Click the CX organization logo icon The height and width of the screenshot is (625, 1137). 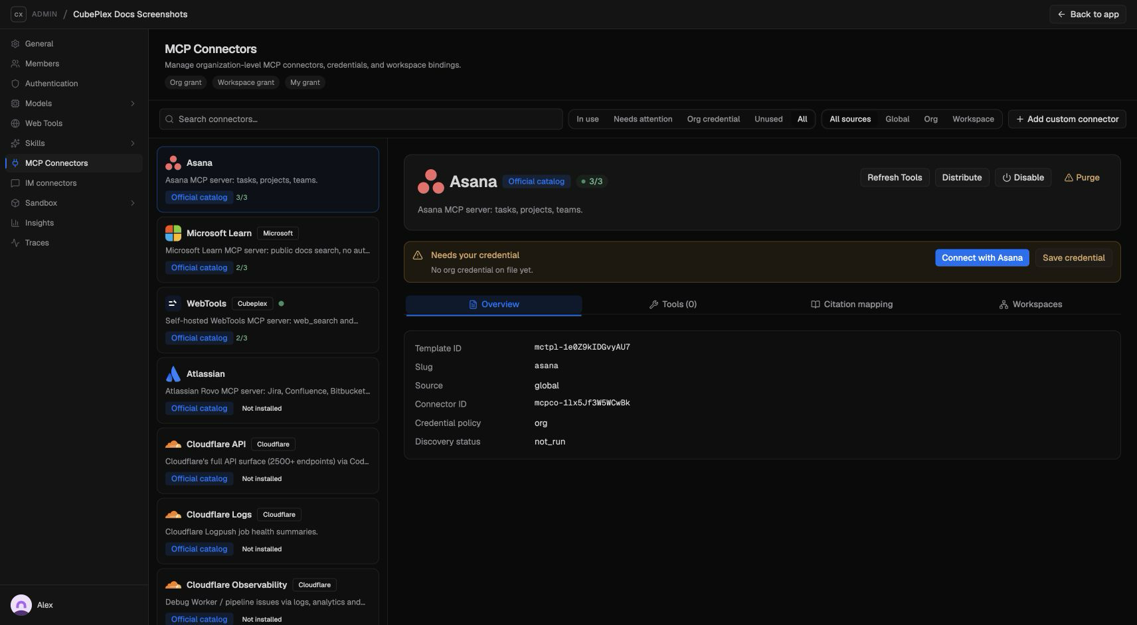click(19, 14)
